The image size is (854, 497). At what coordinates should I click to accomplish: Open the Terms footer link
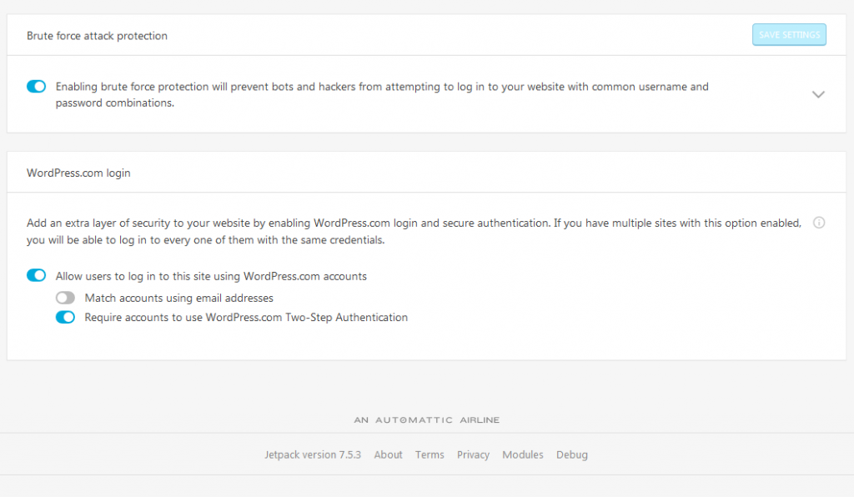click(x=430, y=454)
